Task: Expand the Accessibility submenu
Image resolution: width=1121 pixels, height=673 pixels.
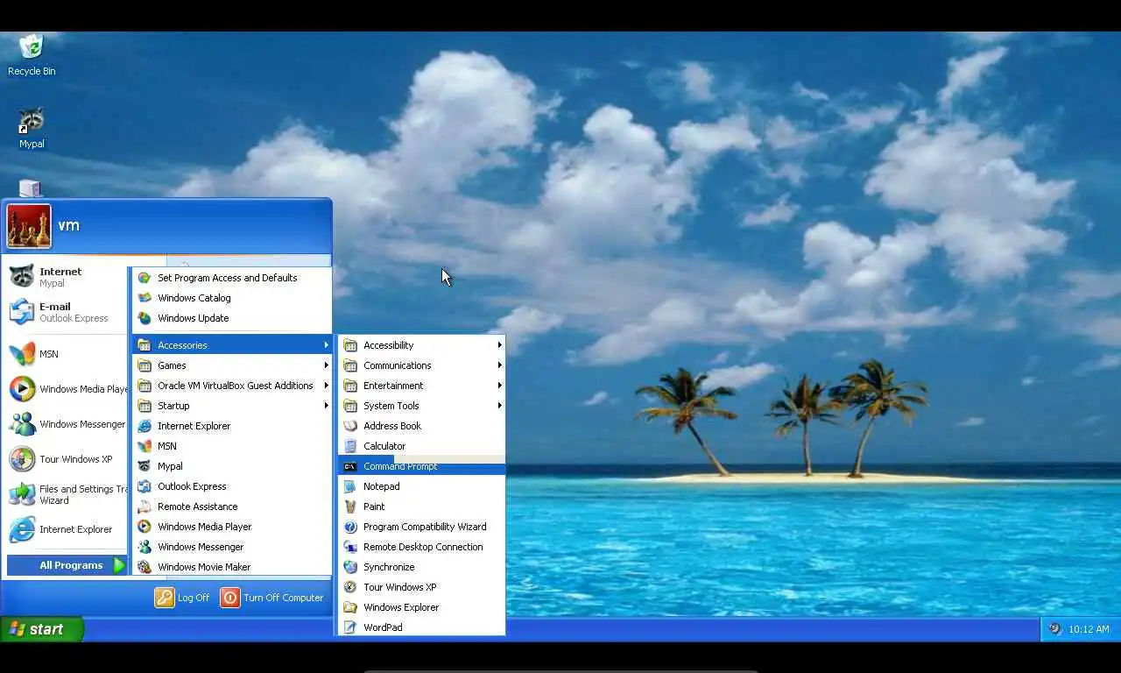Action: pos(422,345)
